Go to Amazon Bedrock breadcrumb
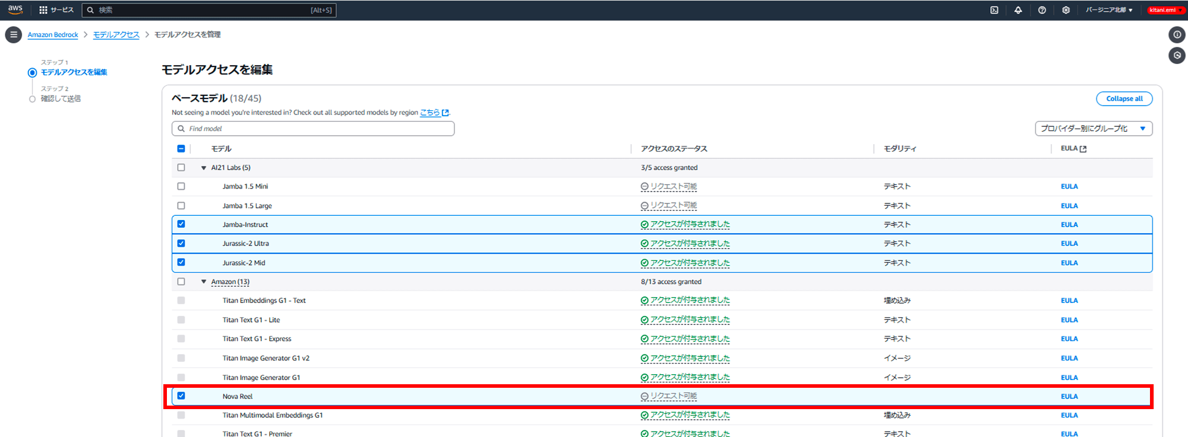Viewport: 1188px width, 437px height. click(53, 35)
